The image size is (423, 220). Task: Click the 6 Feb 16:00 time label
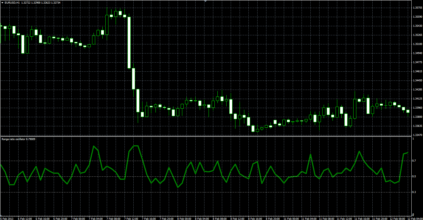pyautogui.click(x=42, y=219)
